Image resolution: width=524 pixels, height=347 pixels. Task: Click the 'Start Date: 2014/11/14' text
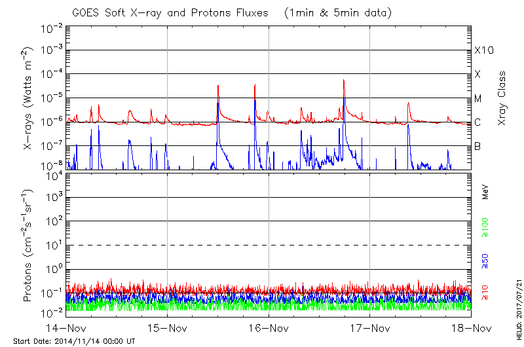point(74,341)
